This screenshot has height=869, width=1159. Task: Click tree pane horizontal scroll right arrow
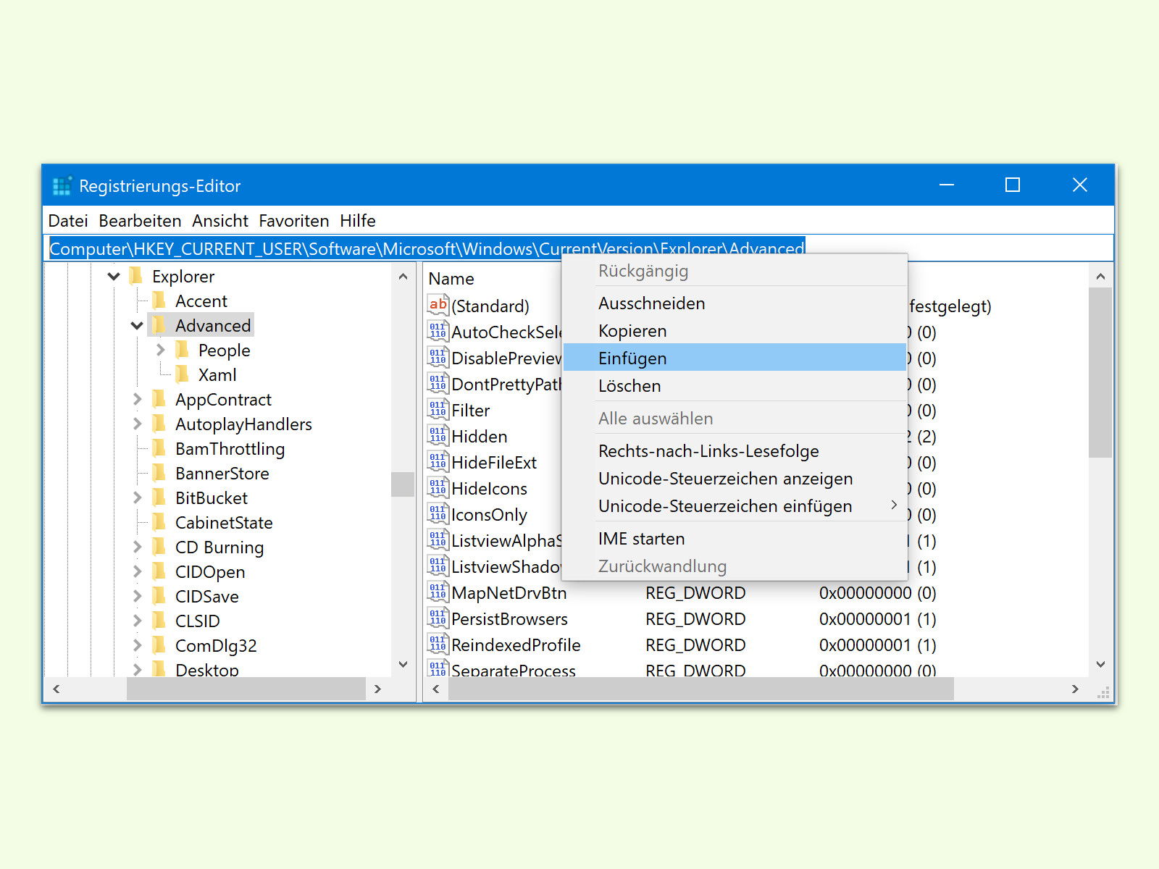click(377, 689)
